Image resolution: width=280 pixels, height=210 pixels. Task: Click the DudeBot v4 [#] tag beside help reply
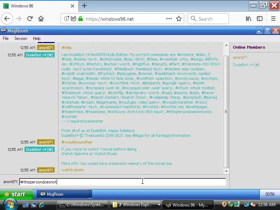(x=39, y=55)
